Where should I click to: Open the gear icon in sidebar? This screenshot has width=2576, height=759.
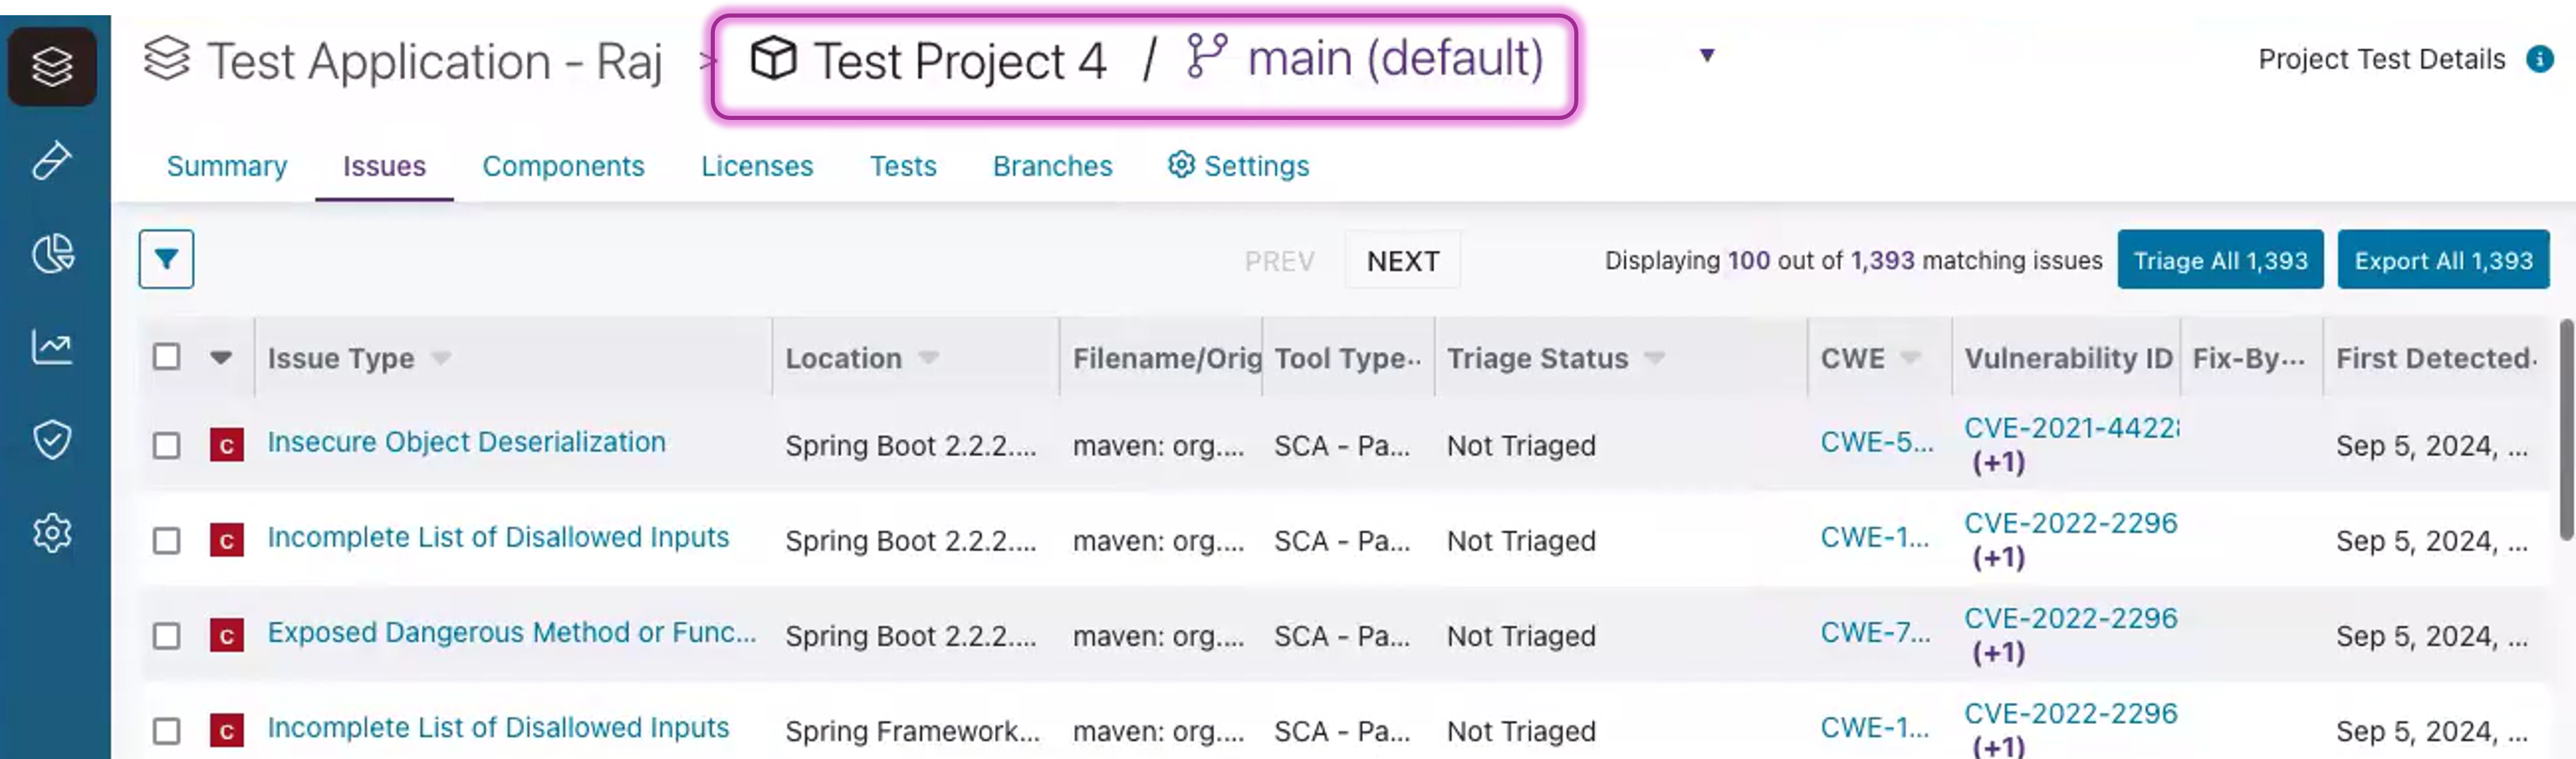(x=52, y=533)
